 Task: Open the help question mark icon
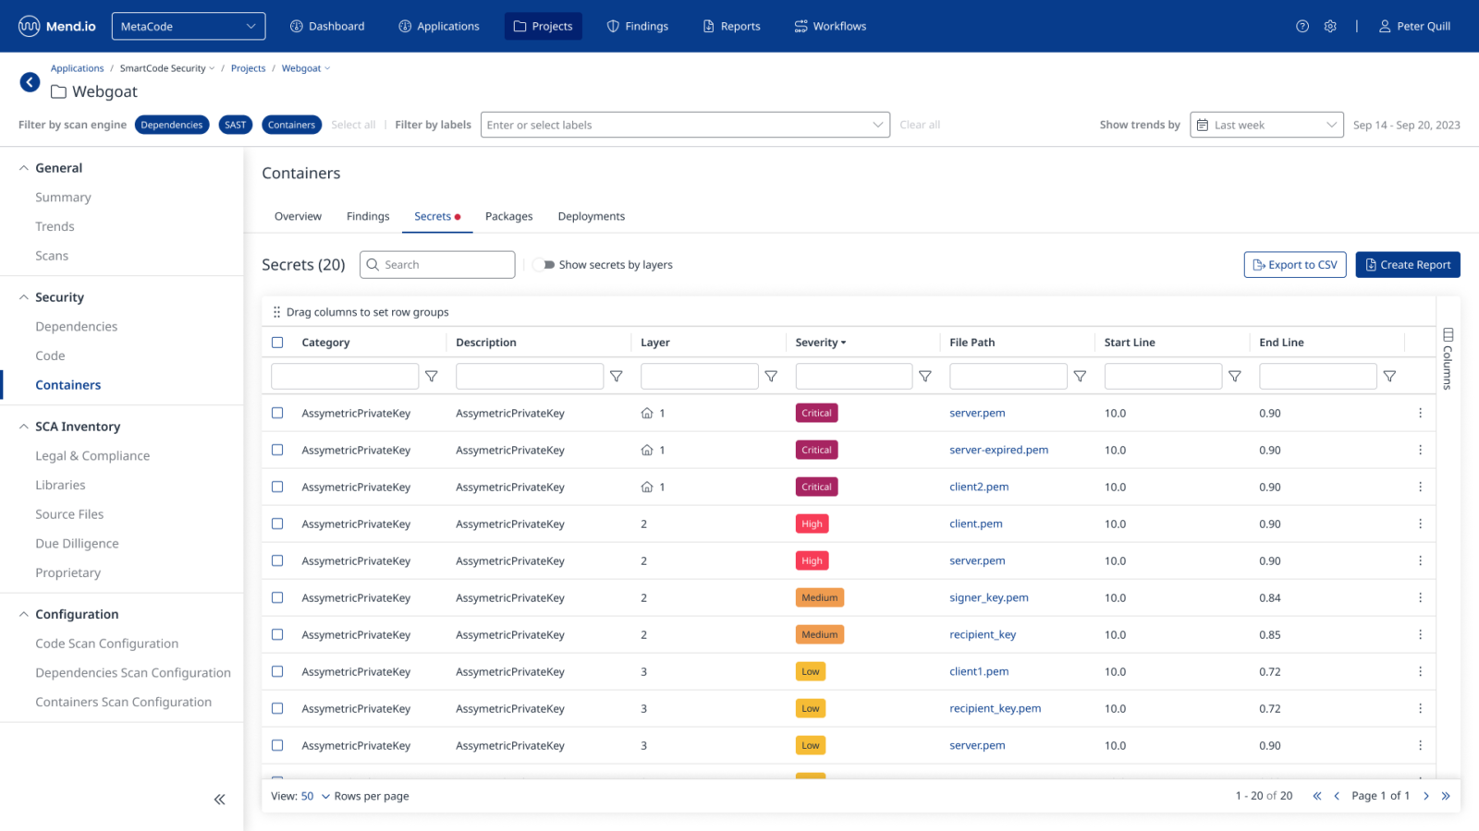coord(1302,26)
